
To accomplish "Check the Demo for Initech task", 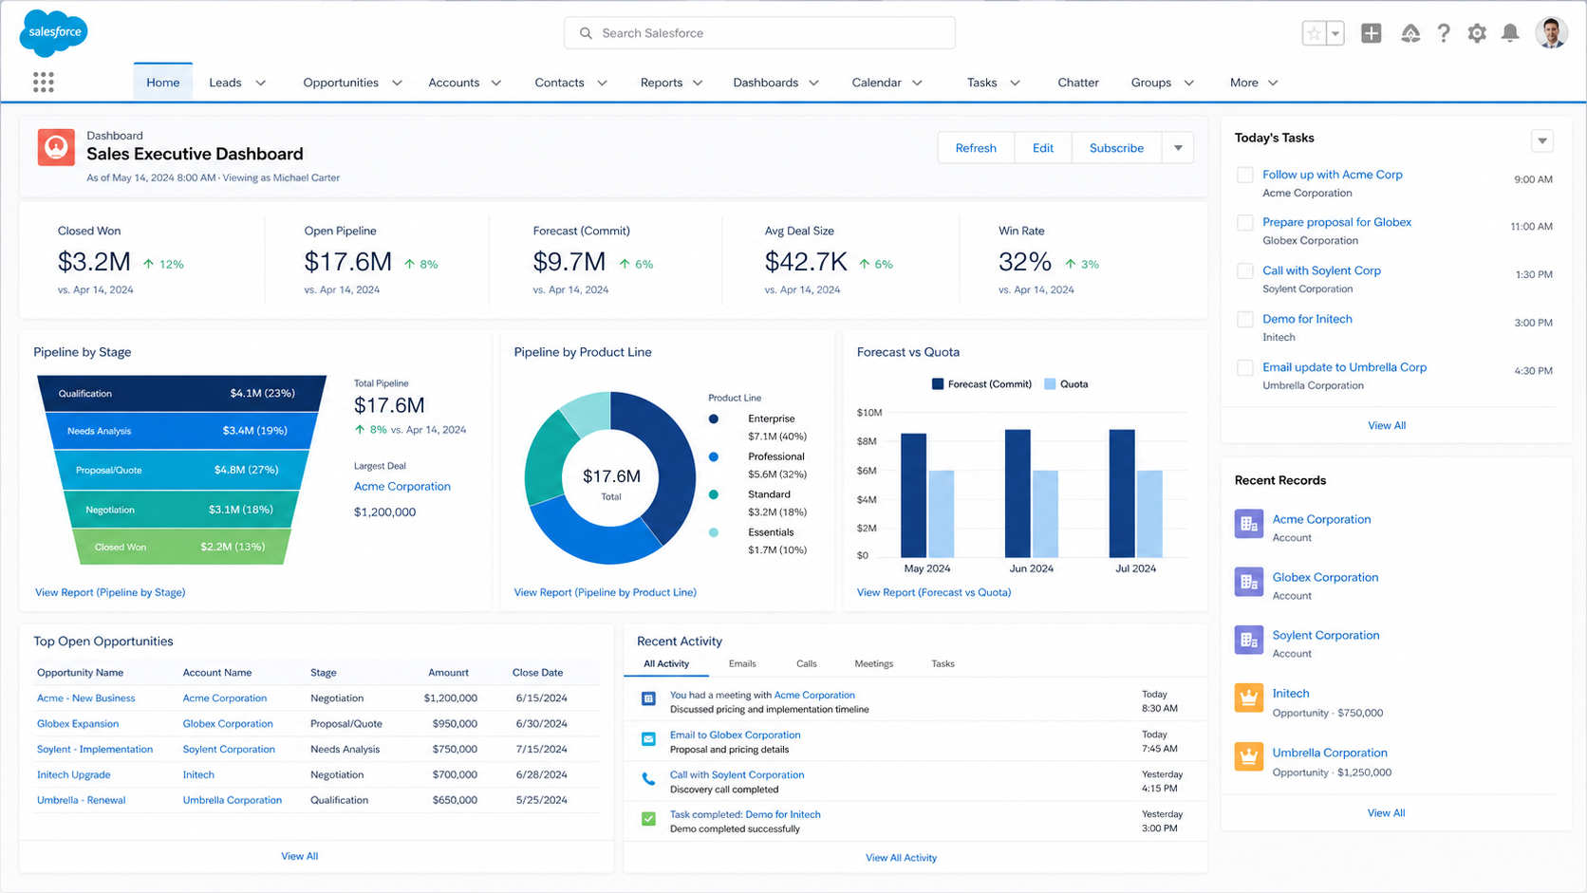I will pyautogui.click(x=1244, y=319).
